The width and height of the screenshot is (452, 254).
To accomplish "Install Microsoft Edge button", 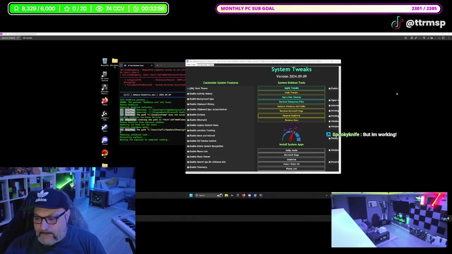I will (291, 155).
